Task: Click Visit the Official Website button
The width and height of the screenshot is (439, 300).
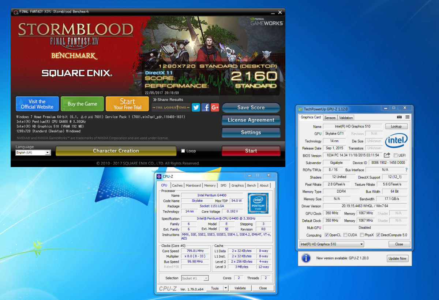Action: click(37, 104)
